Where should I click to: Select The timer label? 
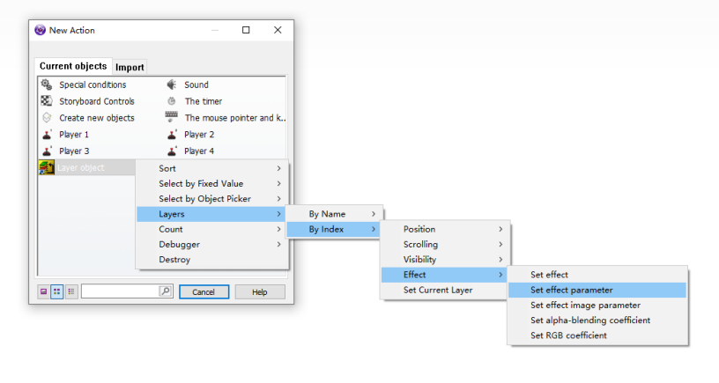[204, 101]
